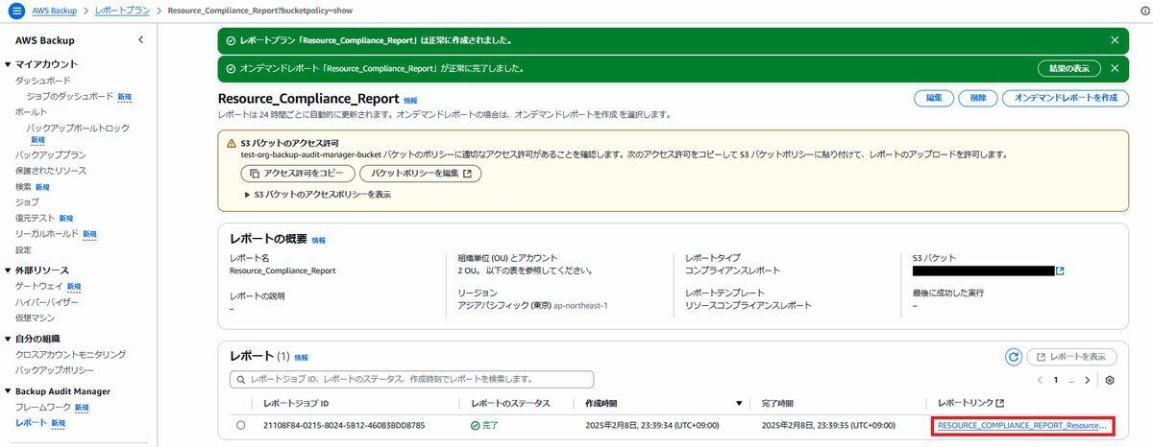The image size is (1153, 447).
Task: Navigate to ダッシュボード
Action: [x=43, y=81]
